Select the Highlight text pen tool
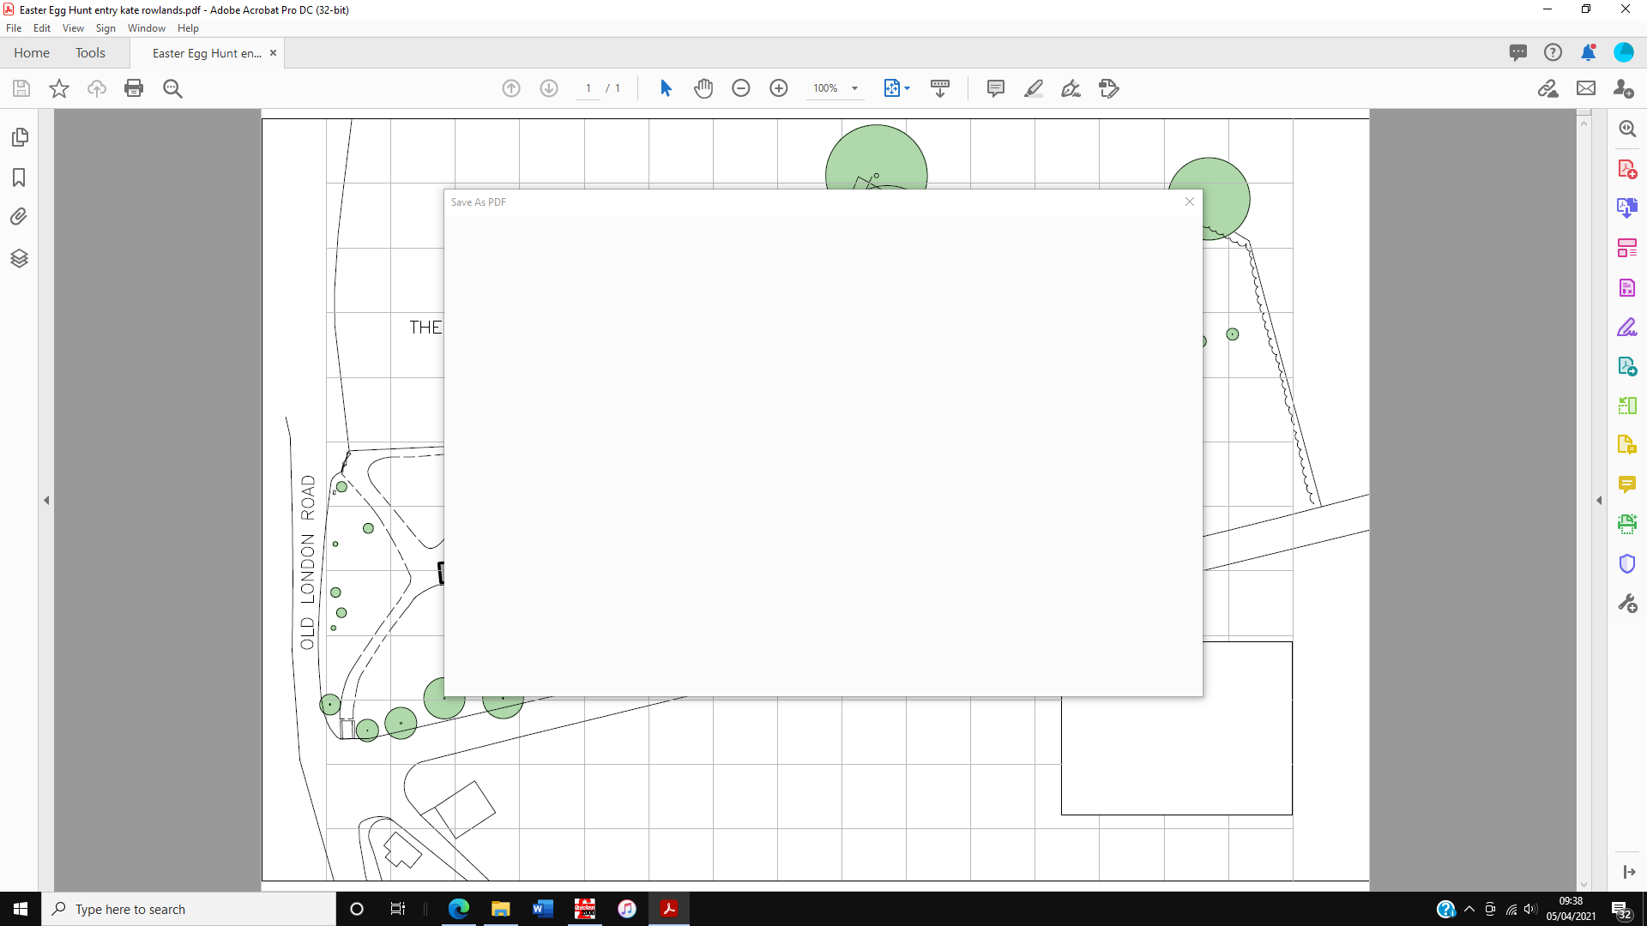The image size is (1647, 926). coord(1033,88)
